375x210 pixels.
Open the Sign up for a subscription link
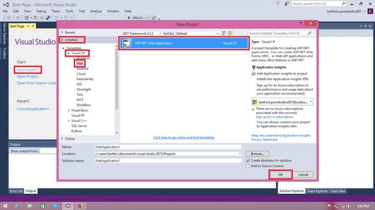coord(275,117)
